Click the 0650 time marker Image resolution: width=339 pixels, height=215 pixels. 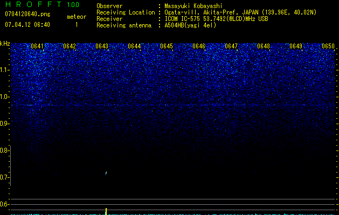point(328,46)
